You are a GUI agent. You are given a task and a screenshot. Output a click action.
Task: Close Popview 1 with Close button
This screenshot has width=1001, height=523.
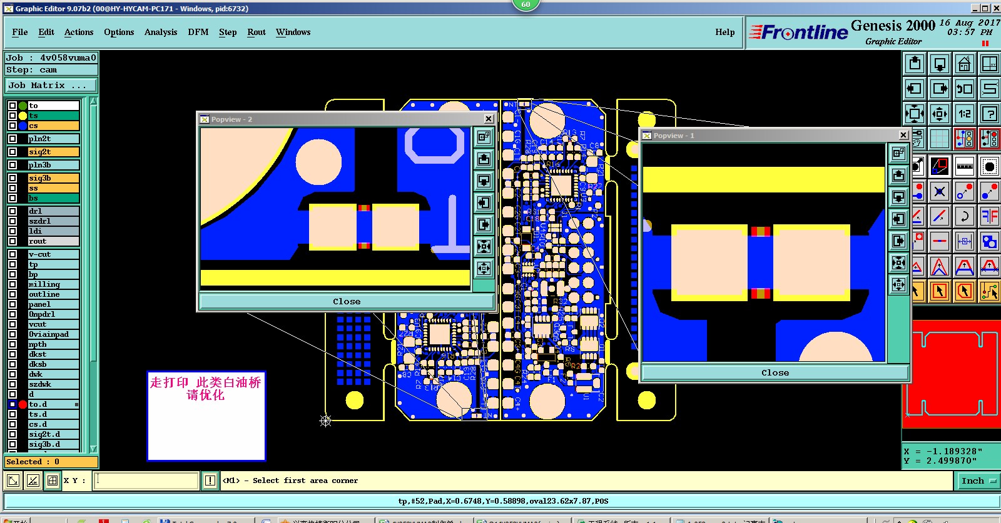click(x=775, y=372)
